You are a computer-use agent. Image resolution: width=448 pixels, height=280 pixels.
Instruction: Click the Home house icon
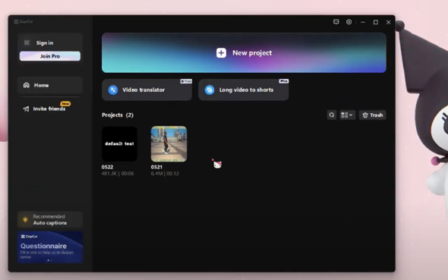27,85
